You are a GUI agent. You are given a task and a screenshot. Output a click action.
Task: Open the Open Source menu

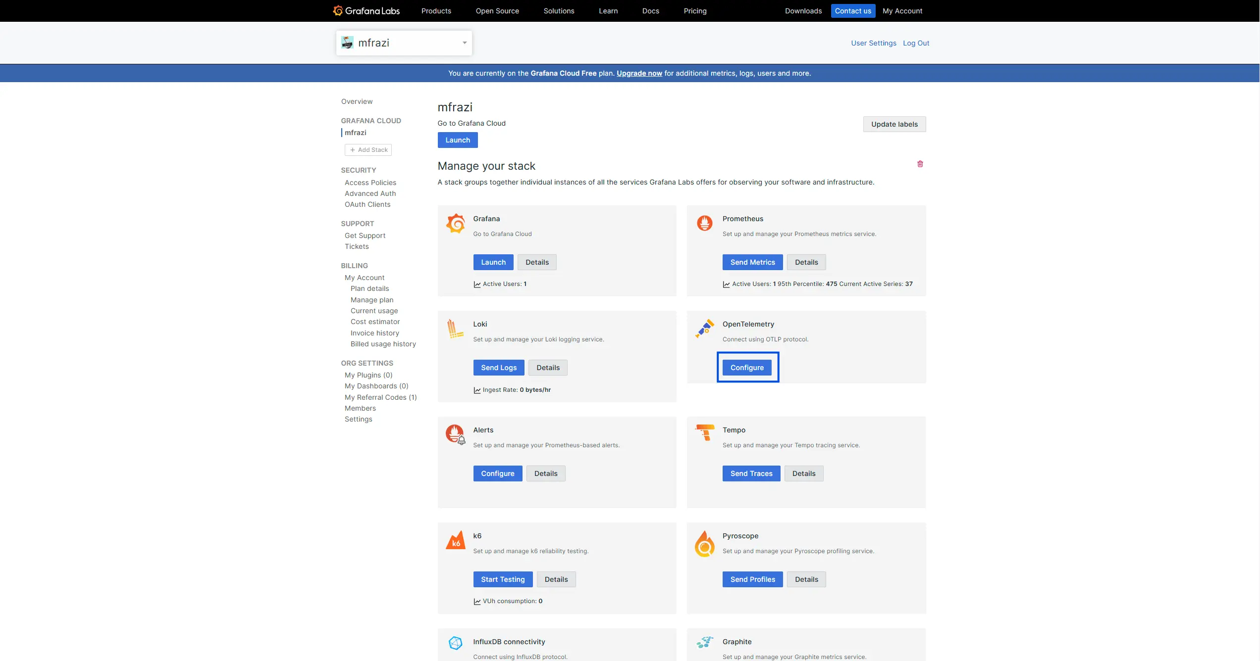[497, 11]
